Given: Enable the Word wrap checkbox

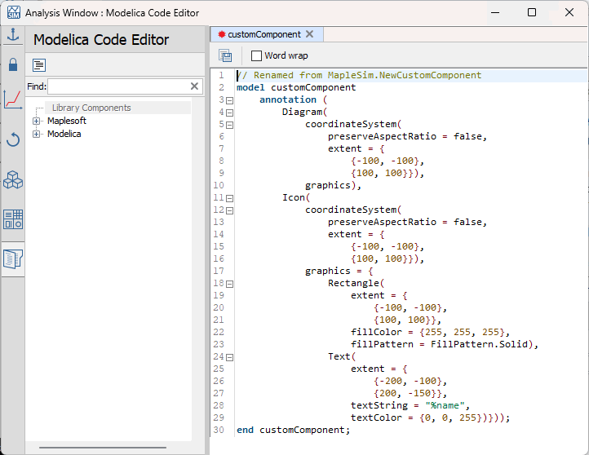Looking at the screenshot, I should [256, 55].
